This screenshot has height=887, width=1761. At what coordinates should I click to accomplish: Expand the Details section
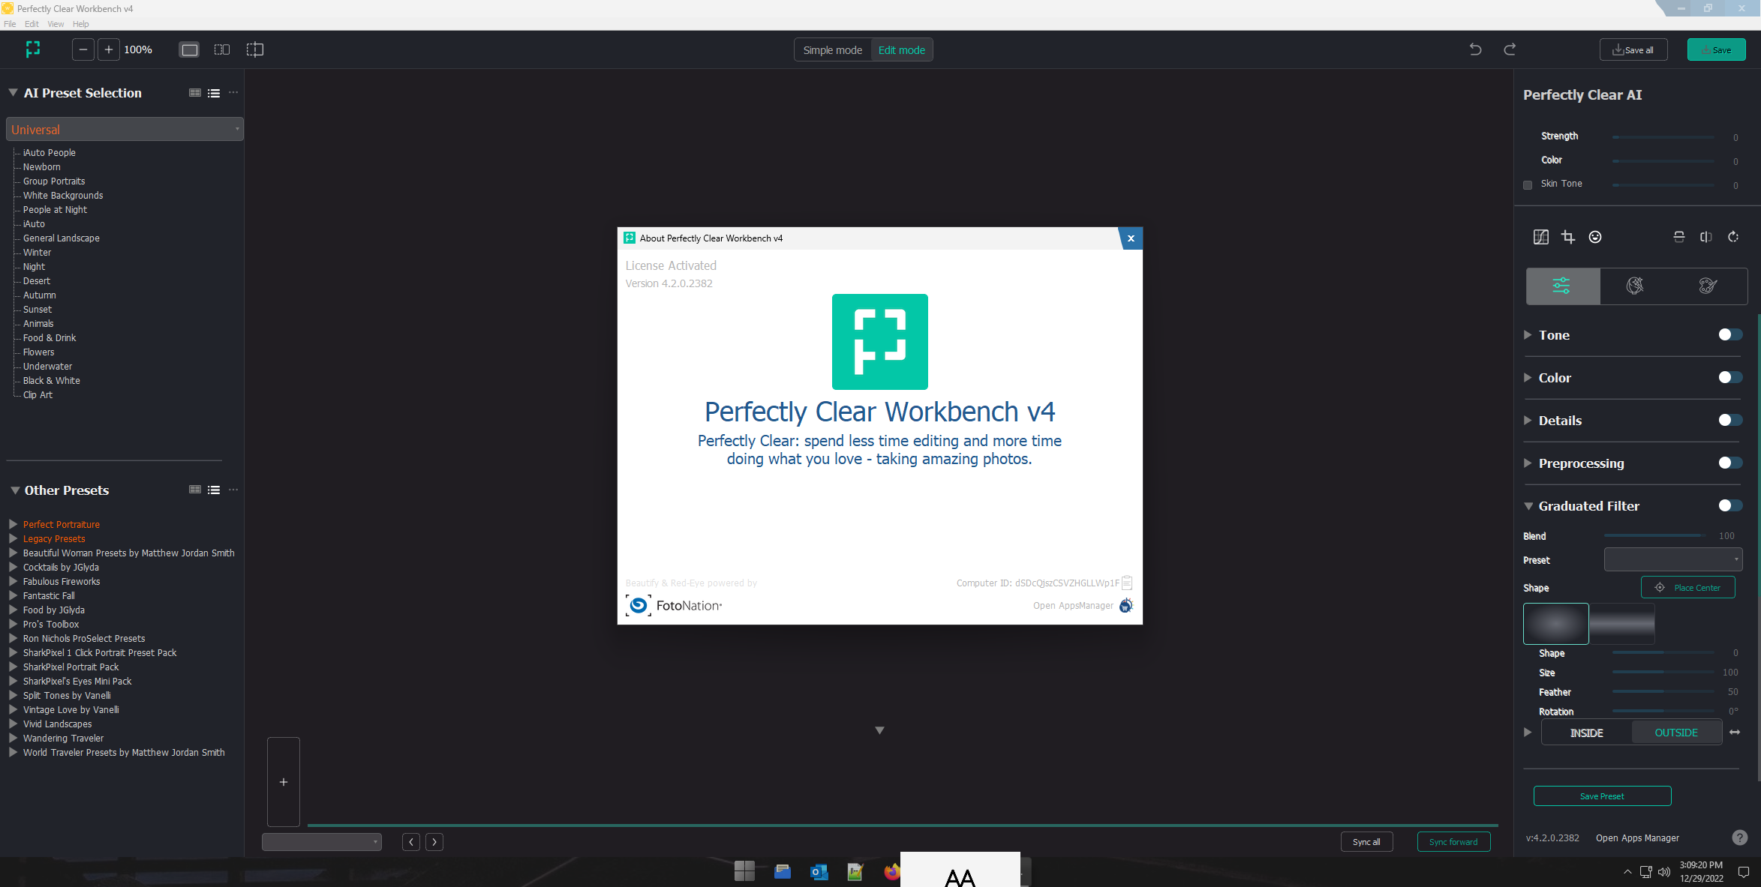pyautogui.click(x=1528, y=420)
